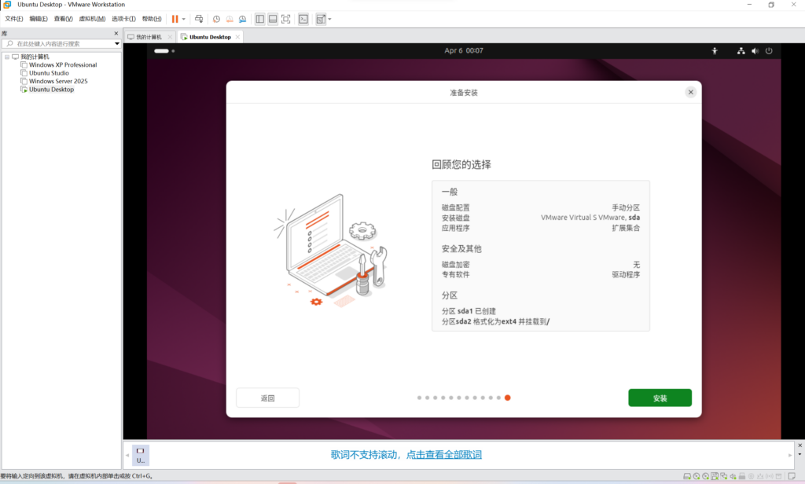Open the 选项卡(T) menu
The width and height of the screenshot is (805, 484).
click(123, 19)
